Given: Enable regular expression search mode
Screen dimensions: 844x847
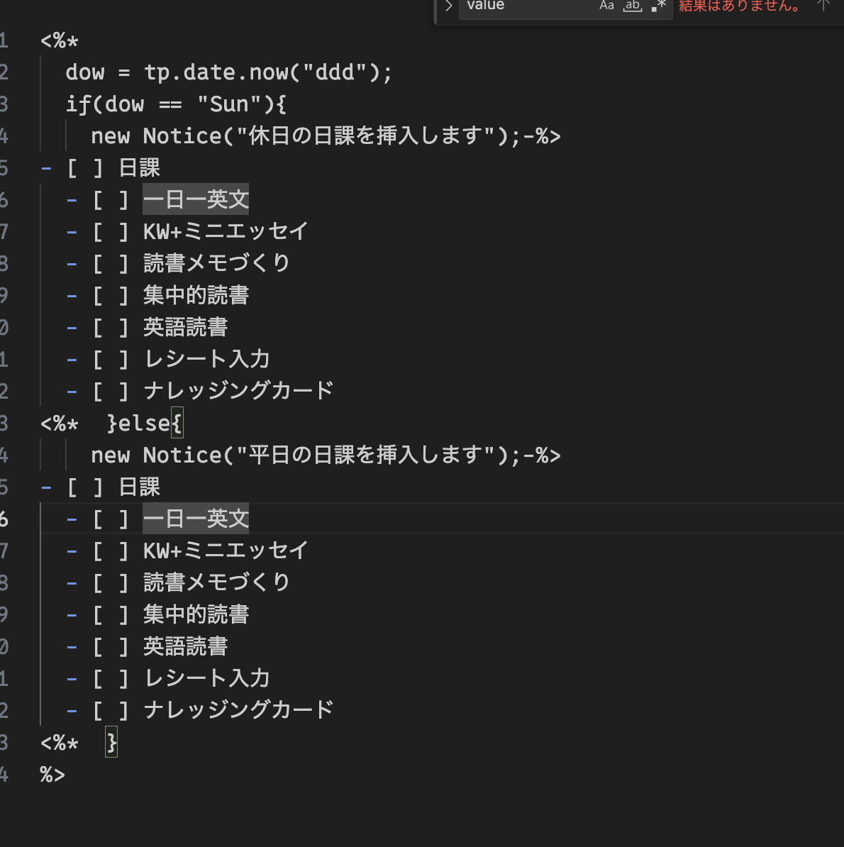Looking at the screenshot, I should point(658,6).
